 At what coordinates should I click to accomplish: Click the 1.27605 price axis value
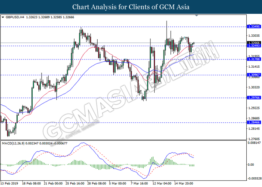(254, 139)
